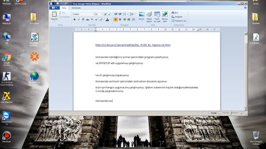The width and height of the screenshot is (266, 149).
Task: Open the TeamViewer 11 desktop shortcut
Action: 7,118
